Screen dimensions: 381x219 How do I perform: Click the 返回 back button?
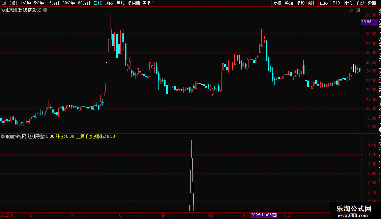pyautogui.click(x=372, y=3)
